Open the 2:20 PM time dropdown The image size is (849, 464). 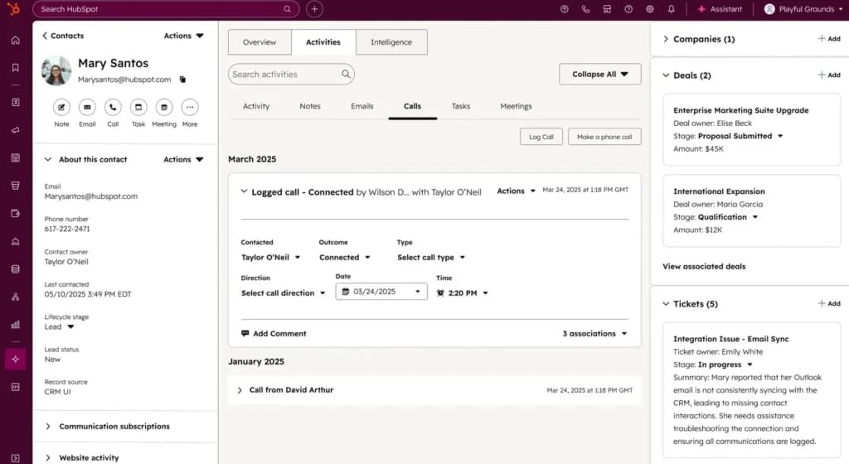click(463, 293)
